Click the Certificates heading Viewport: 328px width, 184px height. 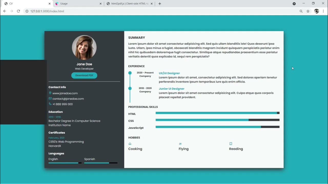point(57,133)
